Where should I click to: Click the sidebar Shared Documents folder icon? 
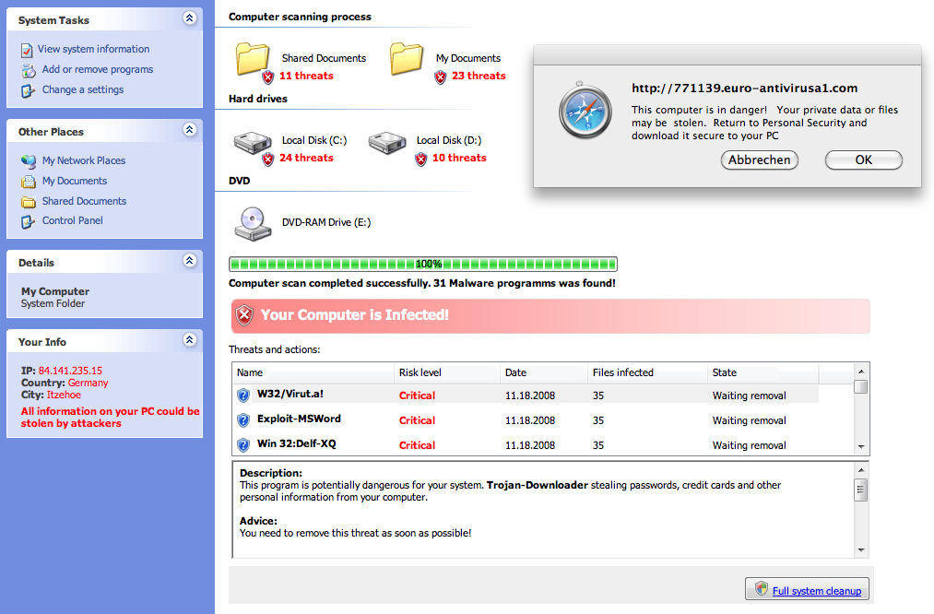tap(29, 201)
